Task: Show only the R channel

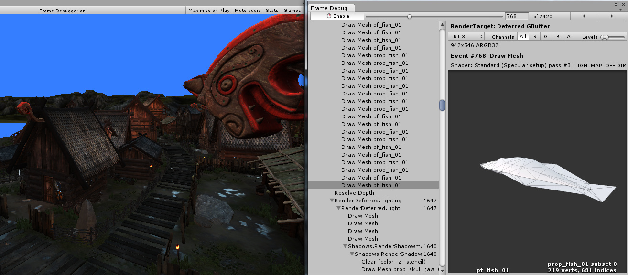Action: point(535,37)
